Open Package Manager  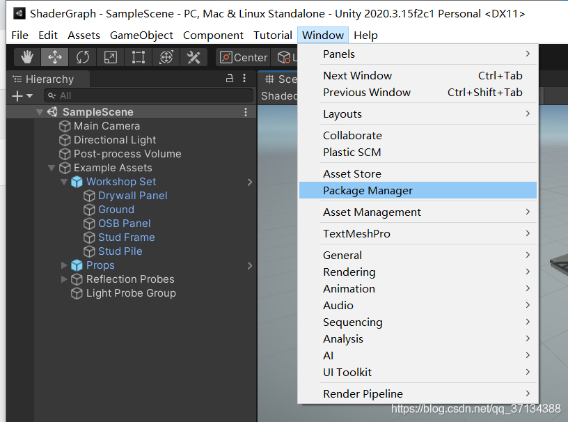tap(418, 190)
